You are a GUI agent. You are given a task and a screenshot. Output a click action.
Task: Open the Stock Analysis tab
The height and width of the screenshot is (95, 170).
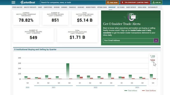click(17, 7)
